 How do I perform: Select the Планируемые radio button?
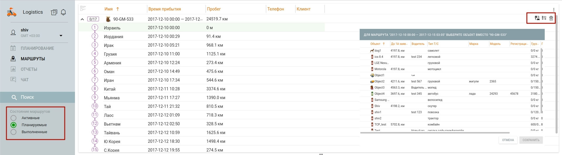13,125
